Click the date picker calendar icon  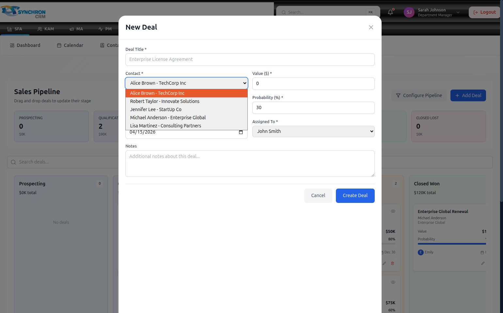pyautogui.click(x=241, y=132)
